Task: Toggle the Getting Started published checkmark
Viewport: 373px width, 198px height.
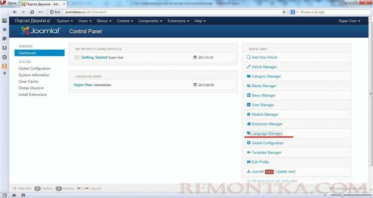Action: (77, 58)
